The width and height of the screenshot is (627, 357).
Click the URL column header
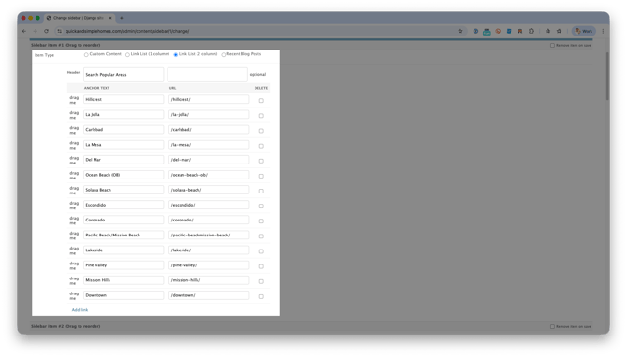point(172,88)
